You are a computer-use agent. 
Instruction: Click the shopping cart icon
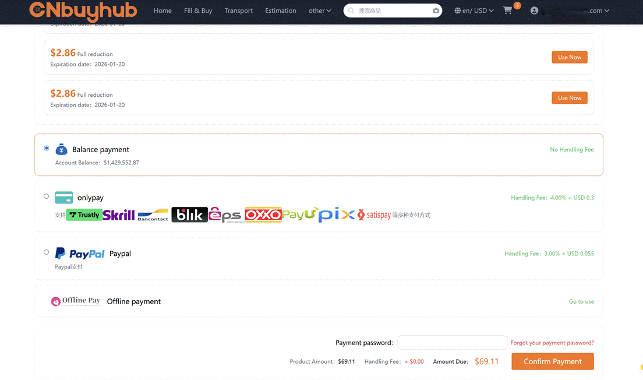508,10
